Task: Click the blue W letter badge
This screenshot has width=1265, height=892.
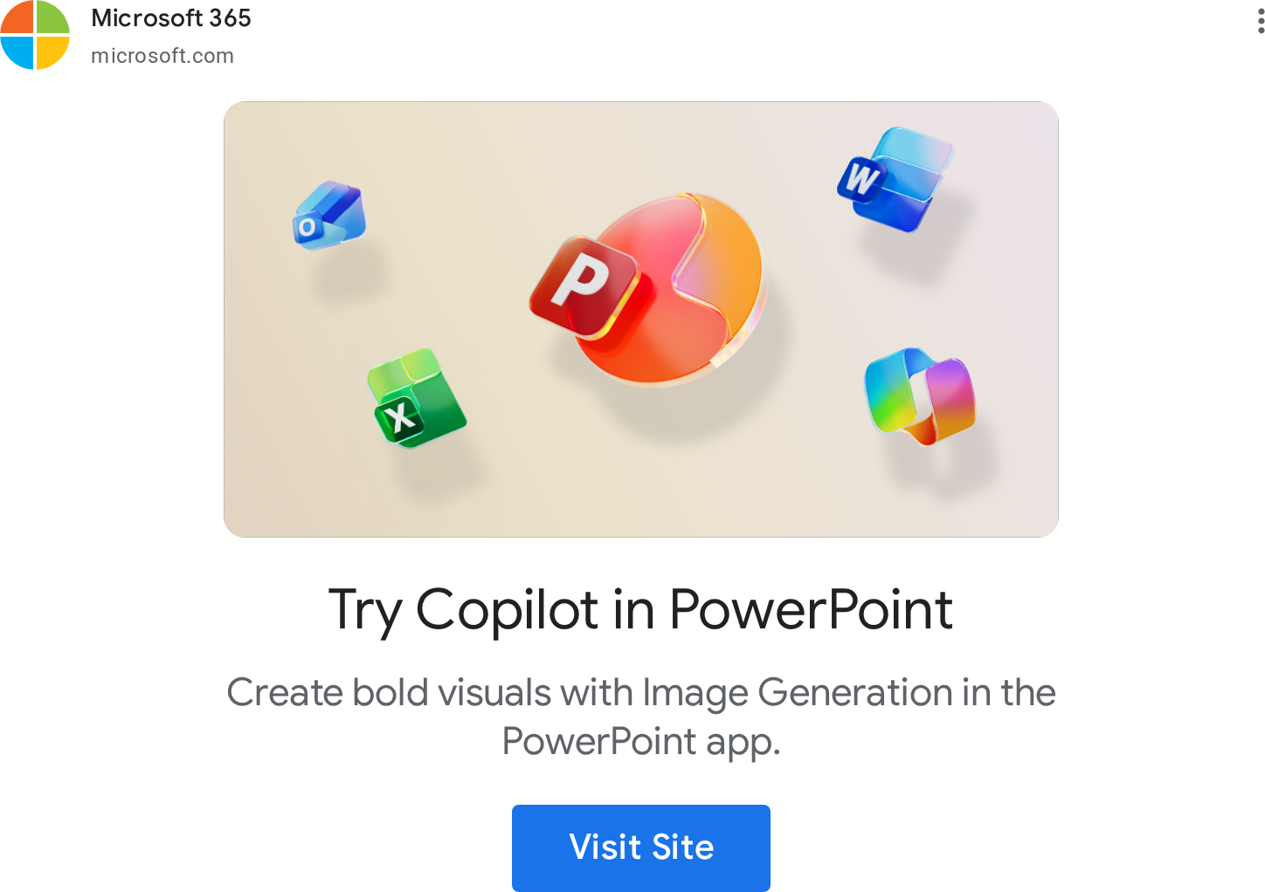Action: 861,179
